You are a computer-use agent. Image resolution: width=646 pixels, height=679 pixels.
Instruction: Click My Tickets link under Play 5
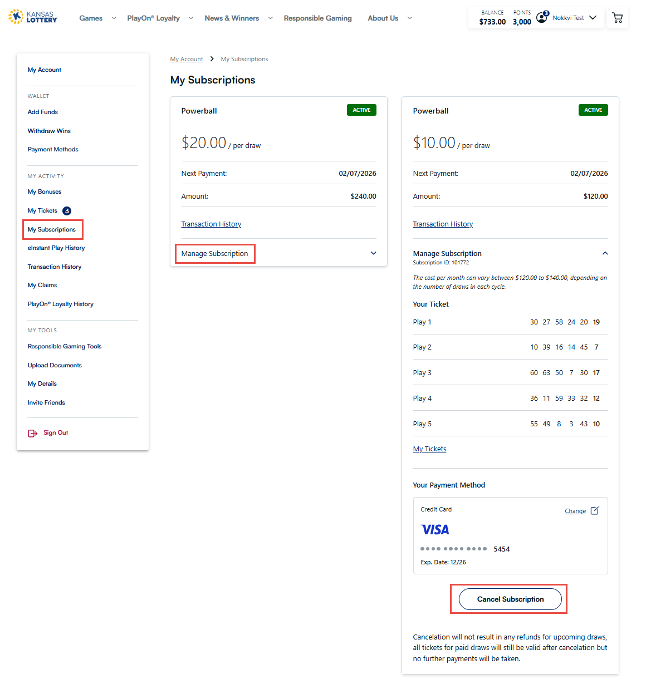click(429, 449)
